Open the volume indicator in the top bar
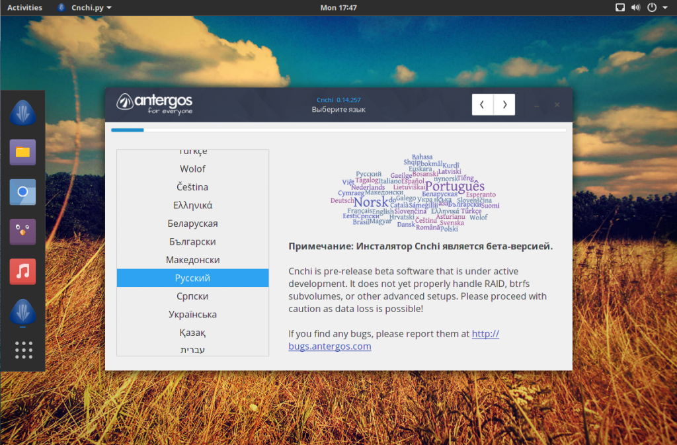This screenshot has width=677, height=445. pyautogui.click(x=635, y=7)
